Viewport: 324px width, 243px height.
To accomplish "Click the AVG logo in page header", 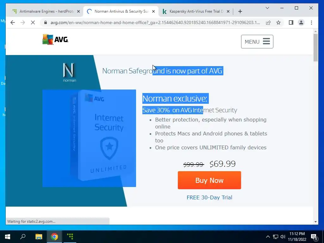I will click(x=55, y=40).
